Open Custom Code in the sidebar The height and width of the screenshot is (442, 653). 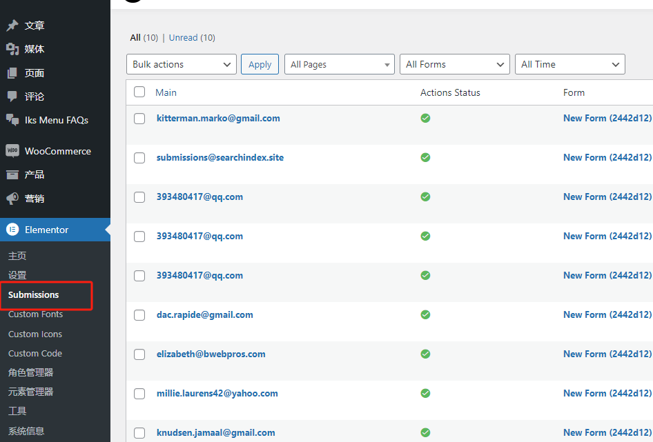click(x=35, y=353)
